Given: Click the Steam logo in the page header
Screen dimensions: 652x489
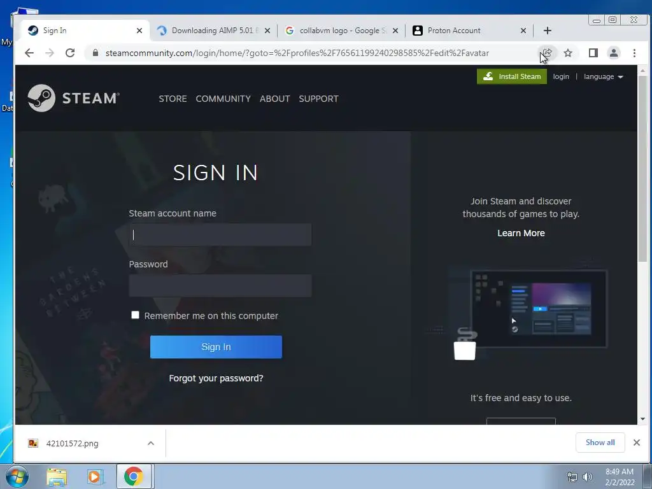Looking at the screenshot, I should click(x=73, y=98).
